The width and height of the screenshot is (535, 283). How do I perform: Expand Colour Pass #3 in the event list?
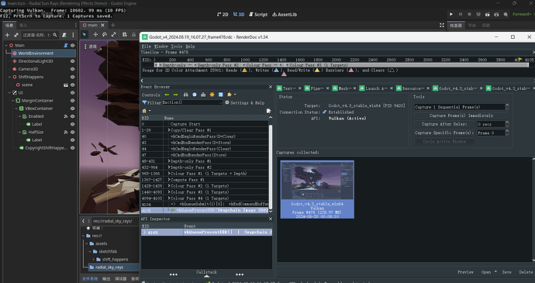point(169,192)
